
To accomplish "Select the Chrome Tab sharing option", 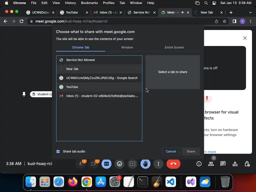I will pyautogui.click(x=80, y=47).
